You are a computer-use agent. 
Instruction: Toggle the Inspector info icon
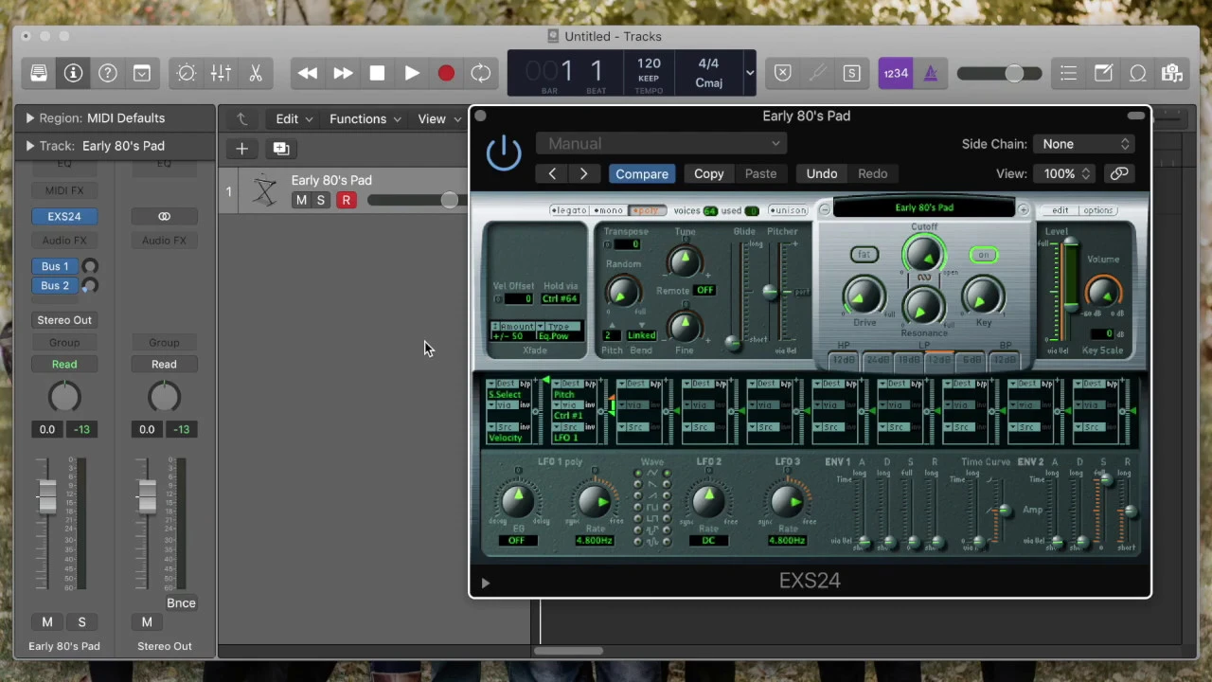(73, 73)
